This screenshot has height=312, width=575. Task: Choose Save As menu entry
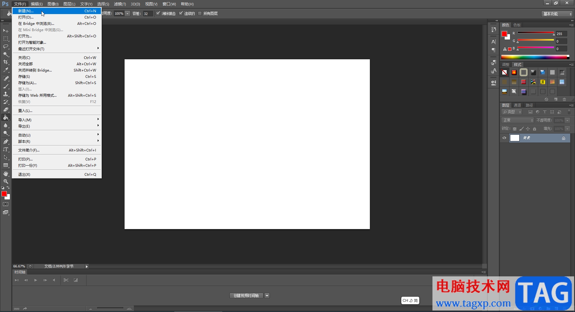pyautogui.click(x=57, y=83)
